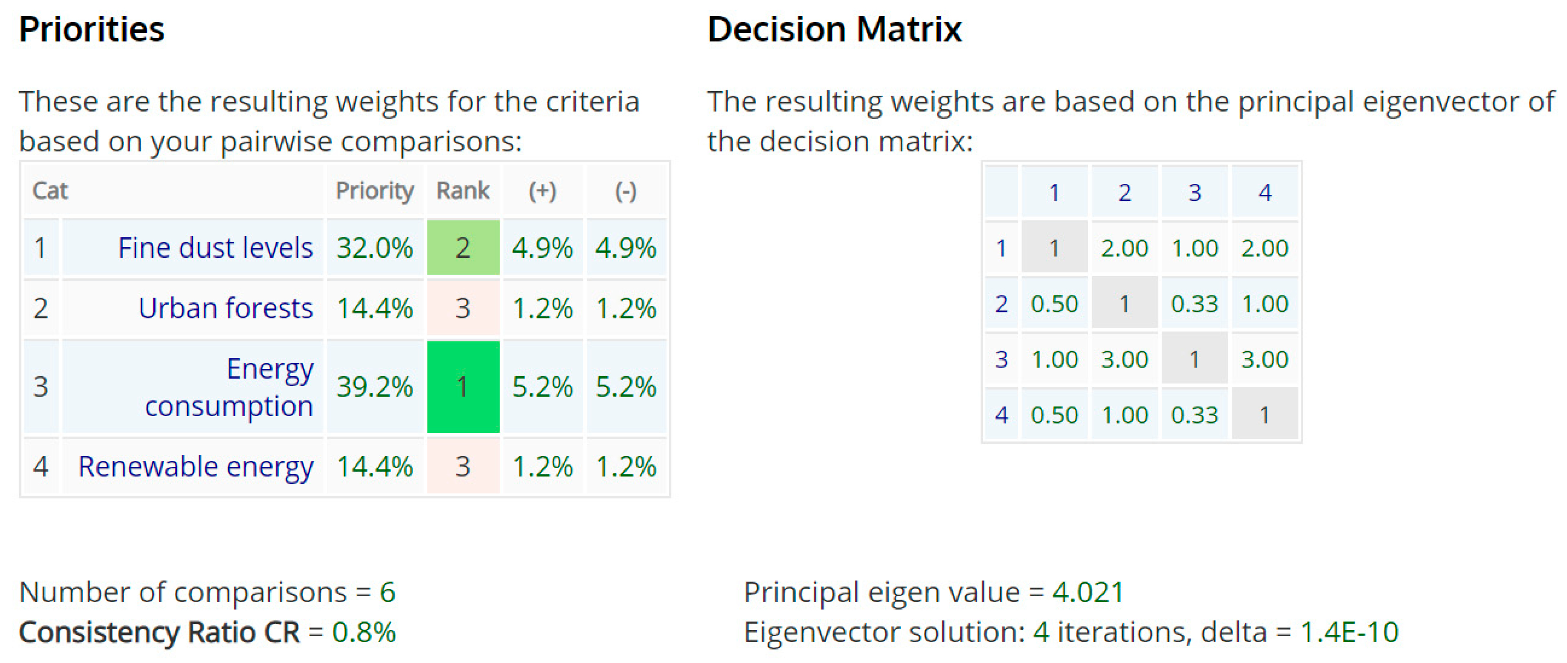Click the Urban forests criterion name
1567x663 pixels.
225,308
